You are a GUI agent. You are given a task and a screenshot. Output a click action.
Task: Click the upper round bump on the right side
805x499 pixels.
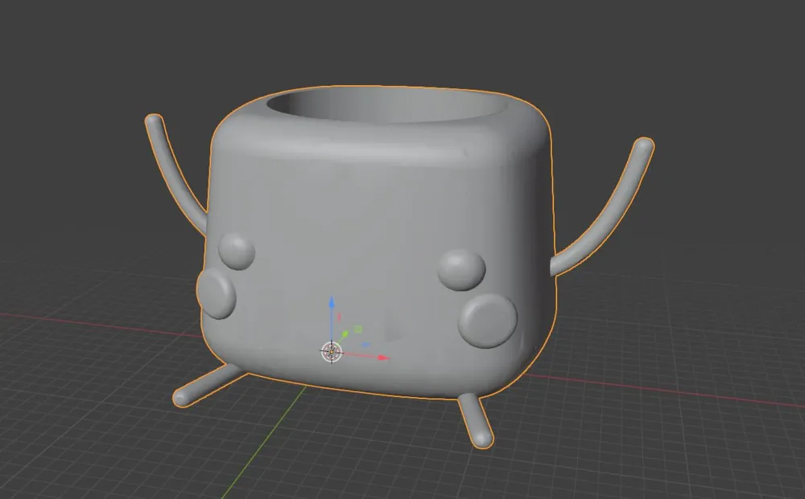click(461, 268)
